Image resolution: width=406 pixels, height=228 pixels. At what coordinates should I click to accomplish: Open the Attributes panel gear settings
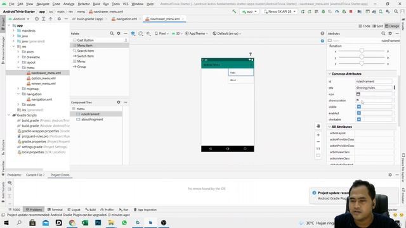[390, 34]
